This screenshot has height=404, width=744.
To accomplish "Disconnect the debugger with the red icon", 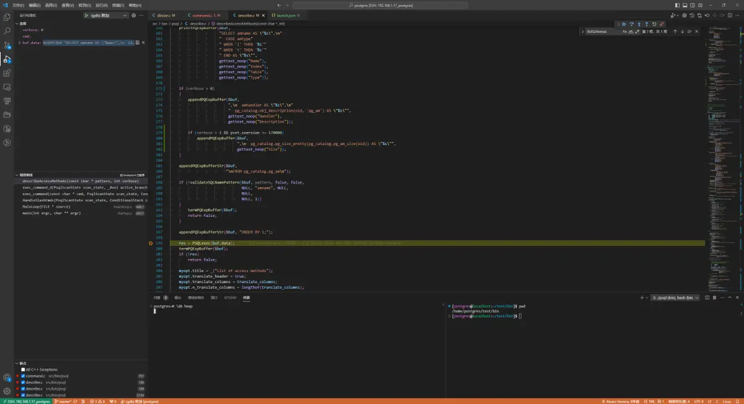I will click(x=662, y=24).
